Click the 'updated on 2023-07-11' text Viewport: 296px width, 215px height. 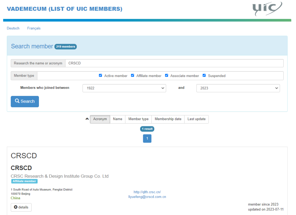coord(266,209)
